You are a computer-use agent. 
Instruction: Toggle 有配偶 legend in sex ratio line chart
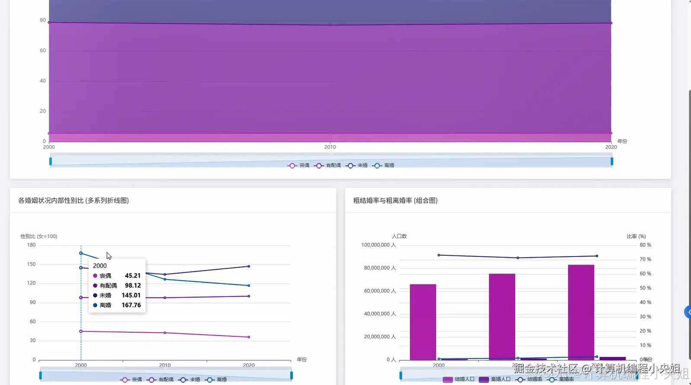(x=160, y=379)
